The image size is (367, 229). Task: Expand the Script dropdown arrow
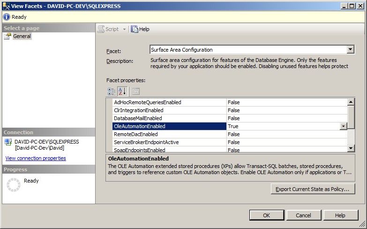124,29
